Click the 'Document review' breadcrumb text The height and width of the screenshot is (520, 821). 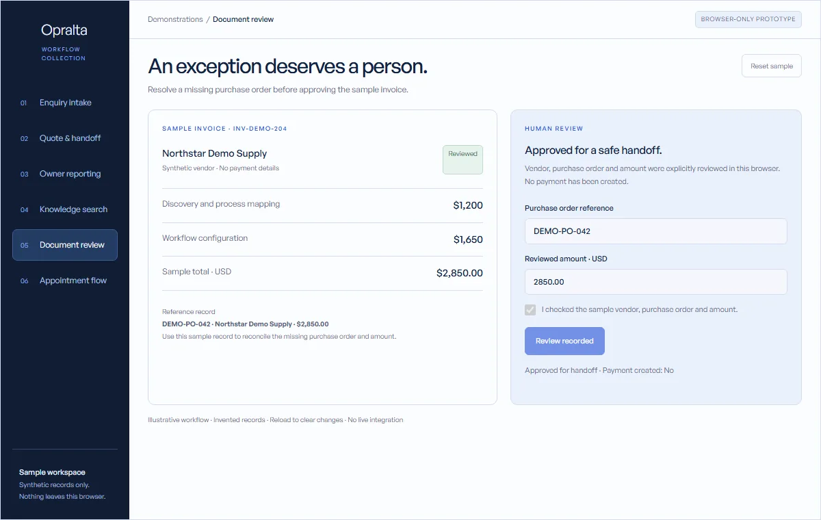click(243, 19)
